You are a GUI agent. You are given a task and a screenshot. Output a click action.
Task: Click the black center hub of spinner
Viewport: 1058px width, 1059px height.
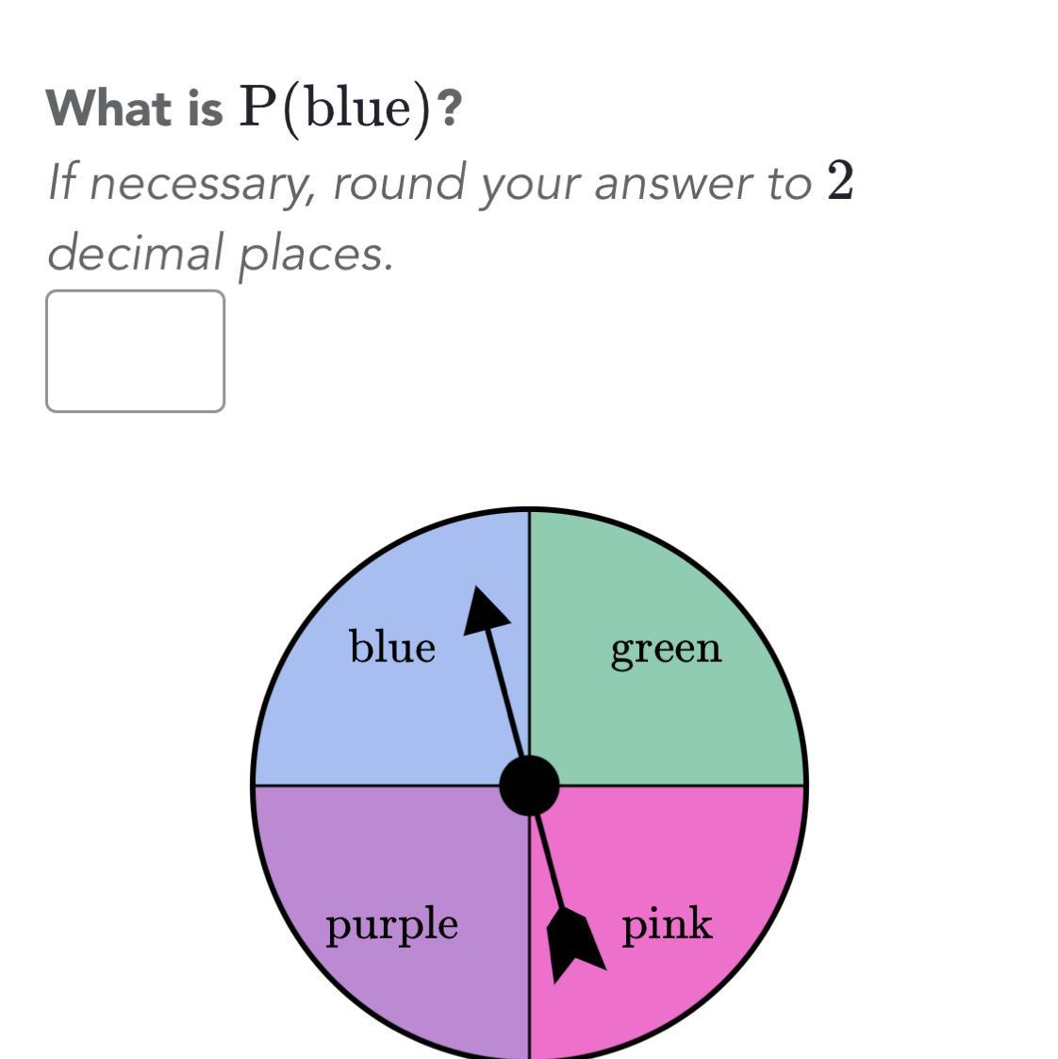click(529, 785)
